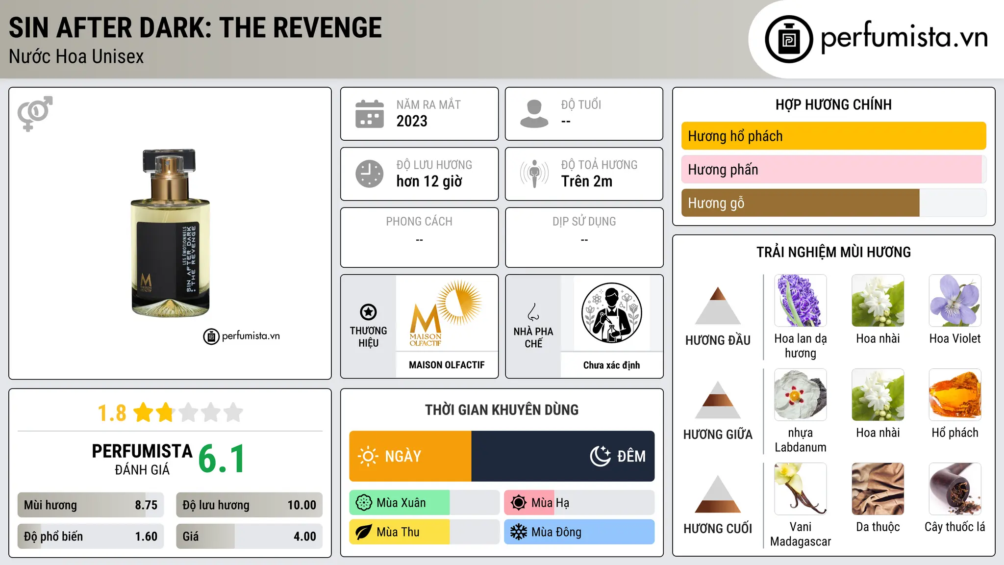Click the 1.8 star rating number
The height and width of the screenshot is (565, 1004).
point(112,413)
